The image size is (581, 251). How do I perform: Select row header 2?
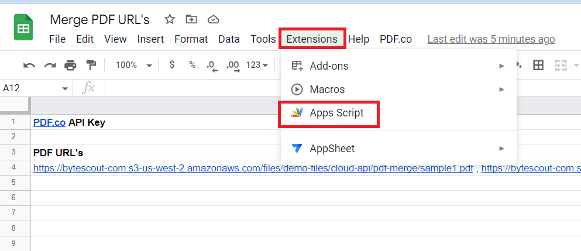click(x=14, y=137)
